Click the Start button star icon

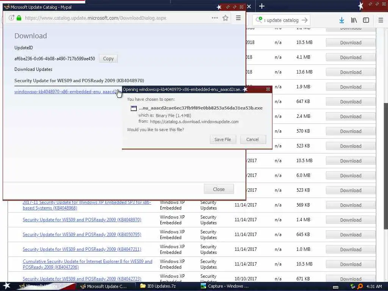[x=6, y=286]
